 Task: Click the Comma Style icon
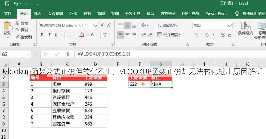pyautogui.click(x=213, y=35)
